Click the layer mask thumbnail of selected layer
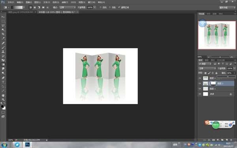The height and width of the screenshot is (148, 237). [x=213, y=83]
